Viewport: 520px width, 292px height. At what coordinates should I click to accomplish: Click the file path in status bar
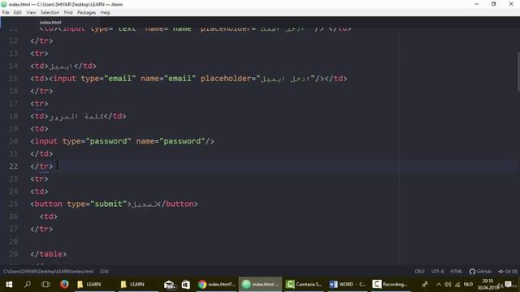[x=48, y=271]
